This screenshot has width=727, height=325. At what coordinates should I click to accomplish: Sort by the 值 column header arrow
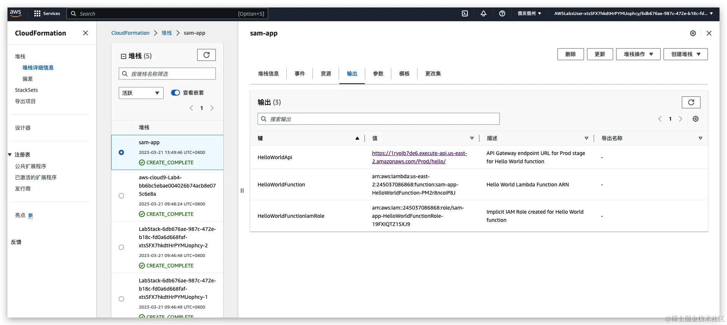(472, 138)
